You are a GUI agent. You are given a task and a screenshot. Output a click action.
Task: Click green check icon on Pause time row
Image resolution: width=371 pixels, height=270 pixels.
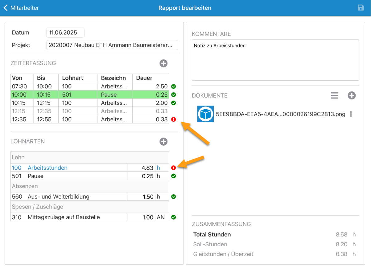point(173,95)
